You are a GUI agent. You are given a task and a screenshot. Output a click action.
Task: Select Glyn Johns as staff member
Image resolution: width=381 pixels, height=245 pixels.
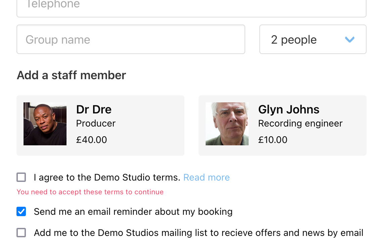[x=282, y=125]
